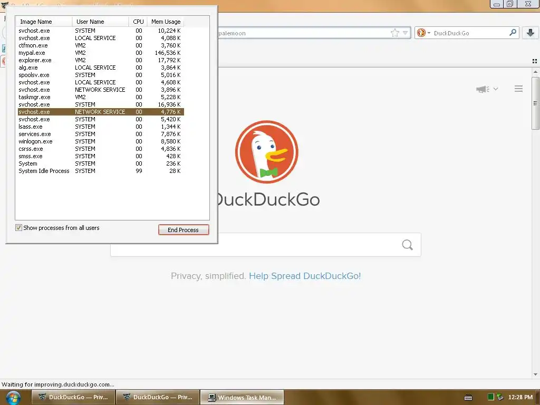This screenshot has width=540, height=405.
Task: Click the network connection tray icon
Action: coord(500,397)
